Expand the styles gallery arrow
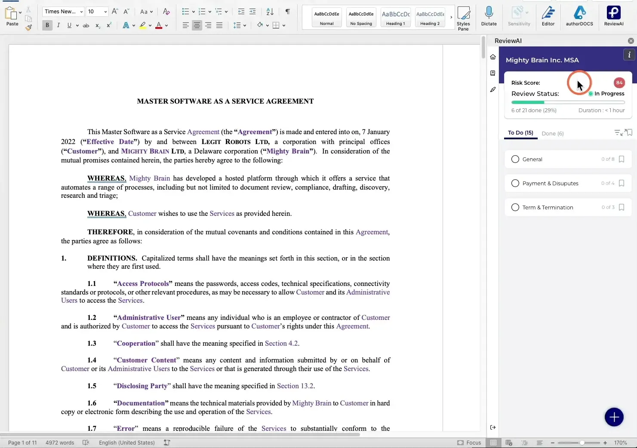The width and height of the screenshot is (637, 448). pos(451,17)
